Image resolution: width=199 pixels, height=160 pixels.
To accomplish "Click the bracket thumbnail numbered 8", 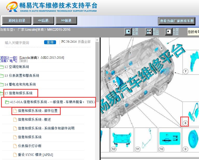I will point(194,112).
